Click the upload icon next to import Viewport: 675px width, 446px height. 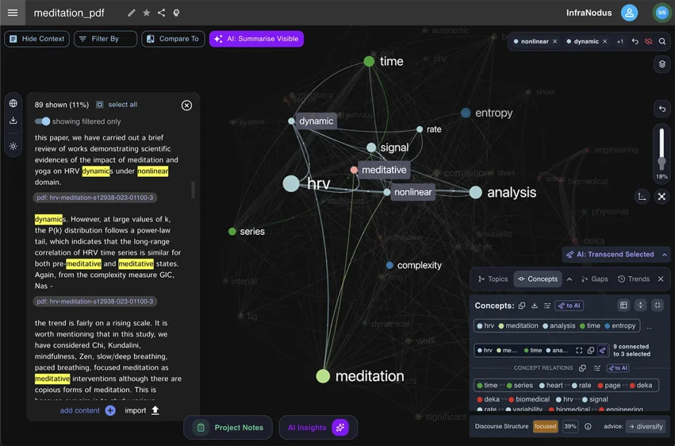[156, 410]
